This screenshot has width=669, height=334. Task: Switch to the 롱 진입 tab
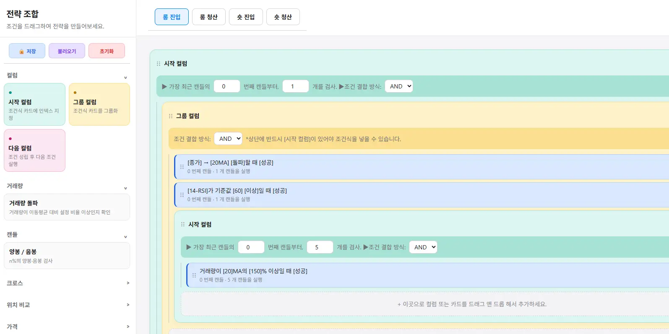[x=172, y=17]
